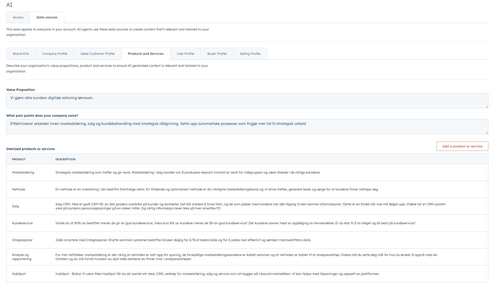Switch to the Access tab

[x=18, y=17]
